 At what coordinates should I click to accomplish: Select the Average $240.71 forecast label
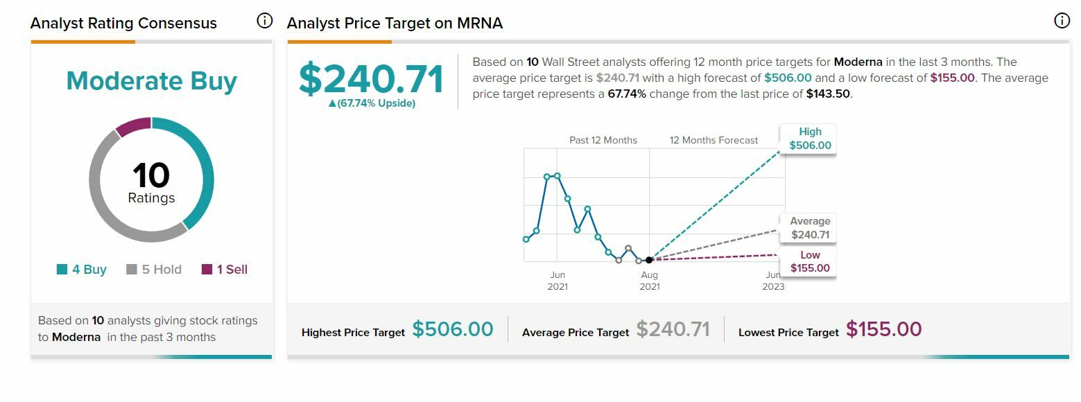tap(810, 228)
